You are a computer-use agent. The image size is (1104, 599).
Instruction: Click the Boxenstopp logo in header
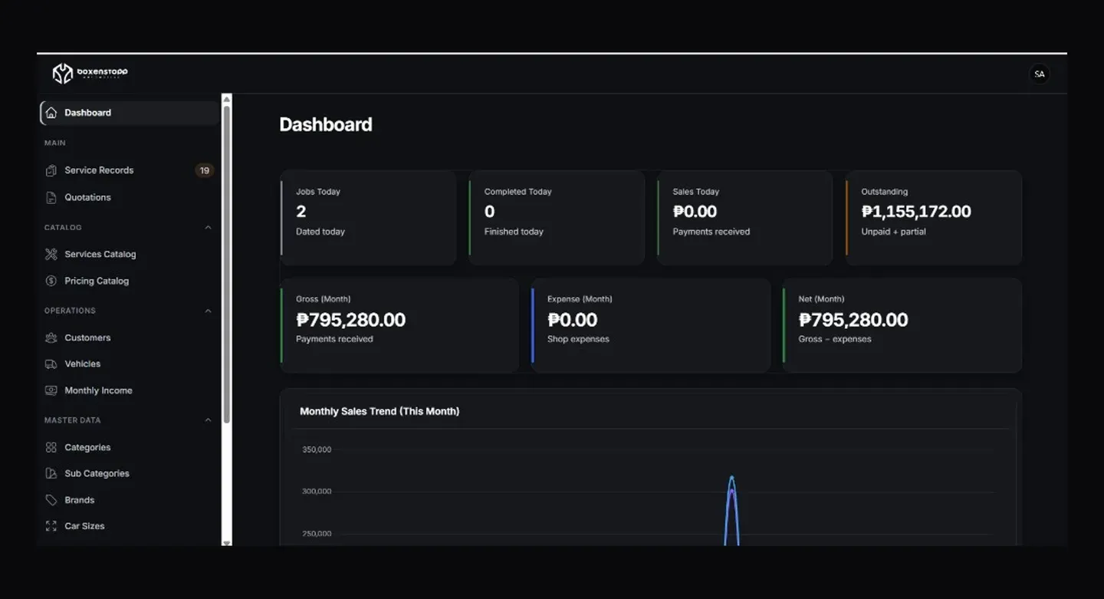pyautogui.click(x=90, y=74)
